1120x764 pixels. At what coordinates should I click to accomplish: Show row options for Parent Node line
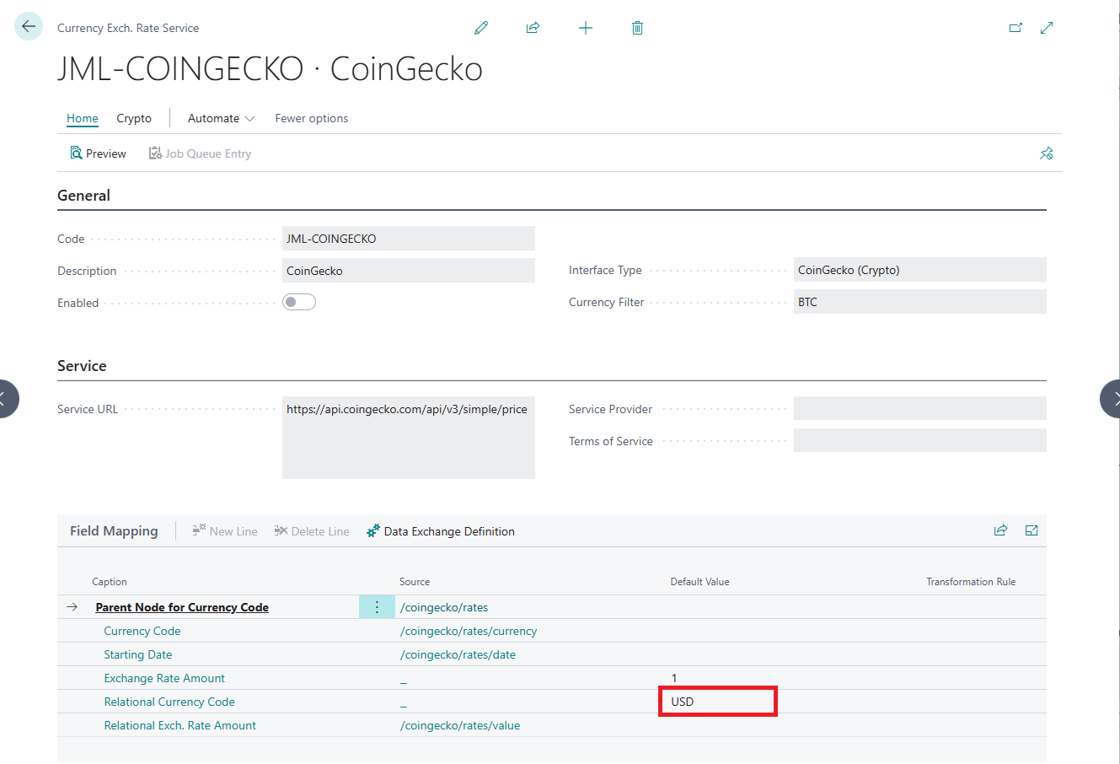[377, 607]
